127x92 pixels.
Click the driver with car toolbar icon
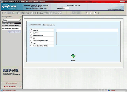[41, 13]
